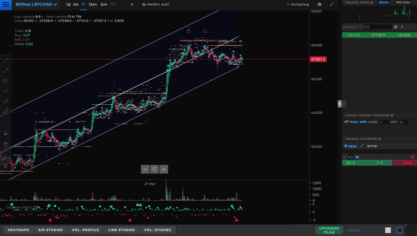
Task: Open the VOL. STUDIES menu
Action: 157,230
